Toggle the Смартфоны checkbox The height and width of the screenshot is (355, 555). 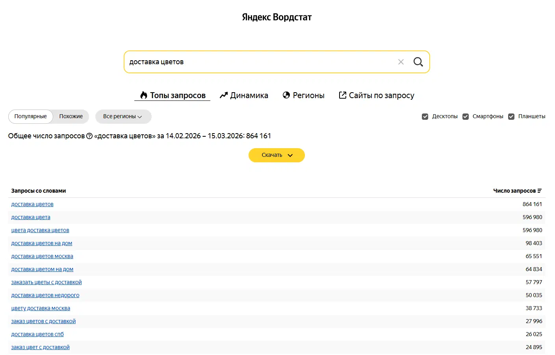pos(466,117)
